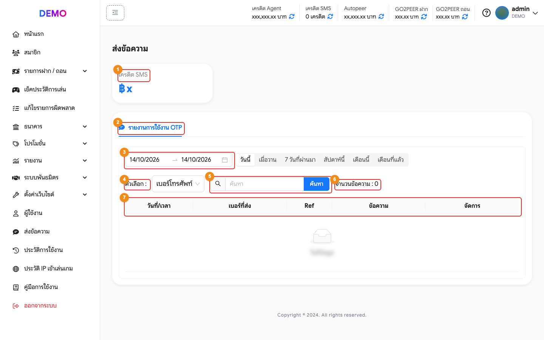
Task: Click the end date field 14/10/2026
Action: (196, 160)
